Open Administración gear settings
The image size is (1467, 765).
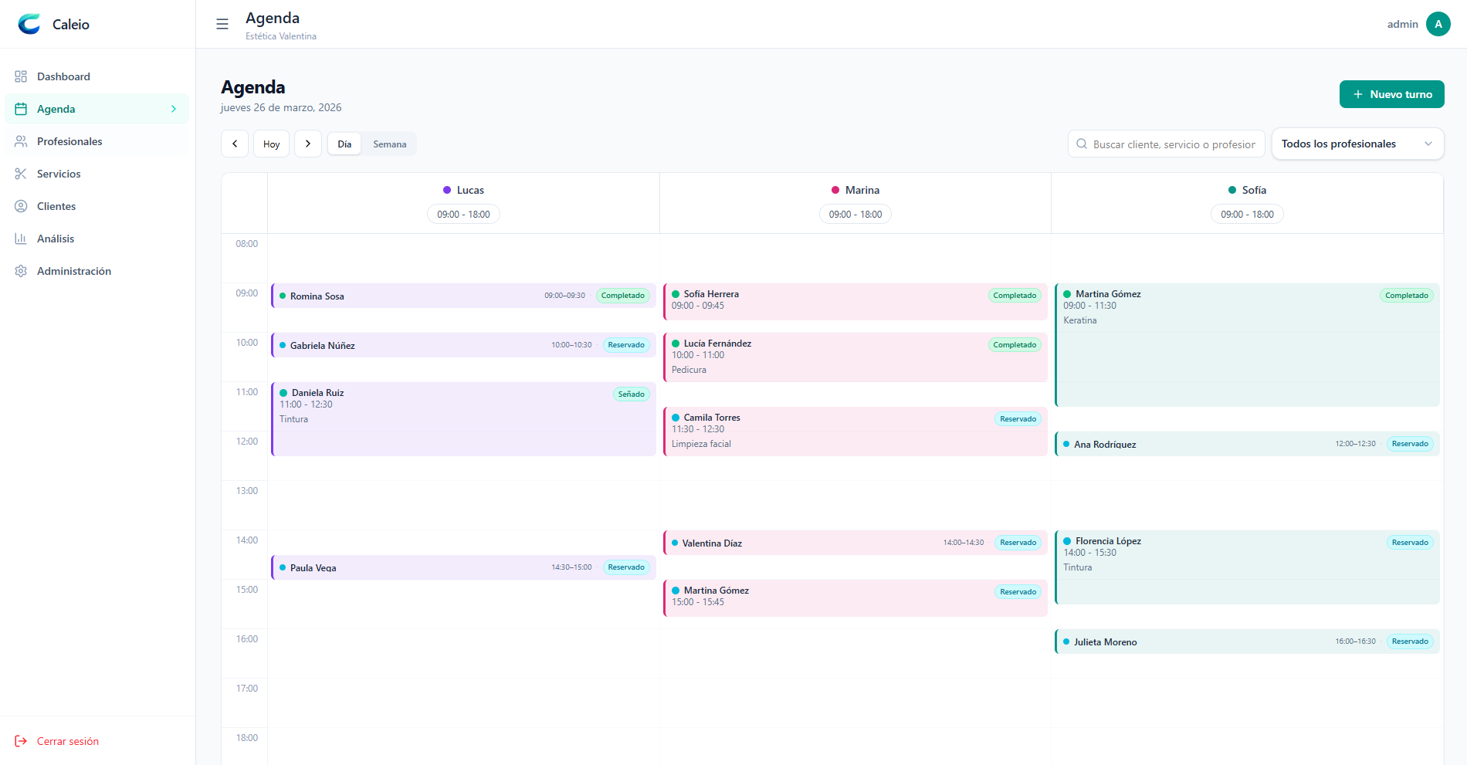pyautogui.click(x=21, y=271)
